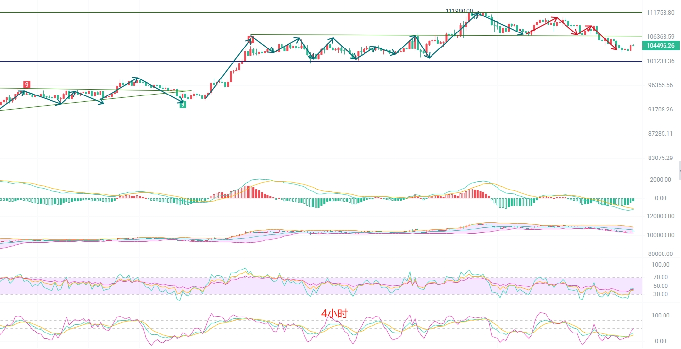681x349 pixels.
Task: Click the 91708.26 price axis value
Action: click(x=661, y=110)
